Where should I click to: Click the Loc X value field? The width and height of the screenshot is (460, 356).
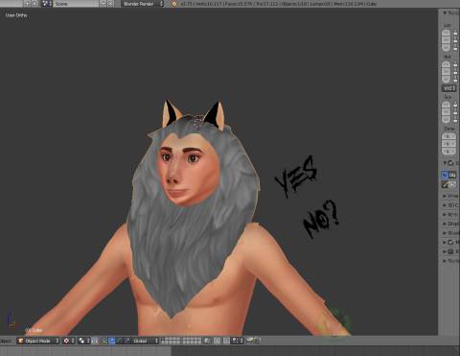(446, 33)
